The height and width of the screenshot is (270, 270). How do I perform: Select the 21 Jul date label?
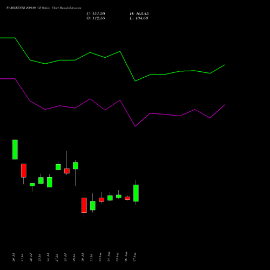[22, 258]
